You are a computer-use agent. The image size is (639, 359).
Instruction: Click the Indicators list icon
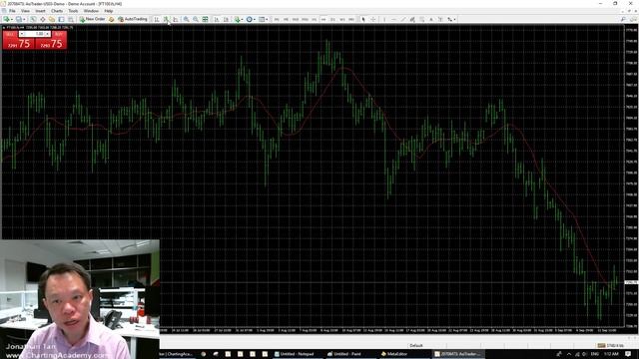237,19
